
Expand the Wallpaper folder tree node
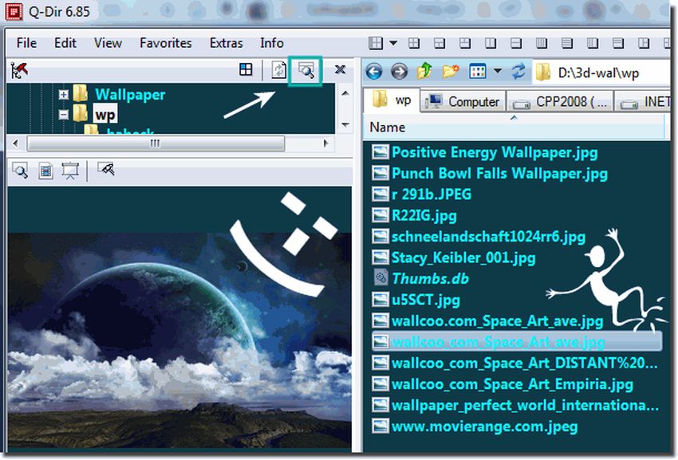(64, 95)
